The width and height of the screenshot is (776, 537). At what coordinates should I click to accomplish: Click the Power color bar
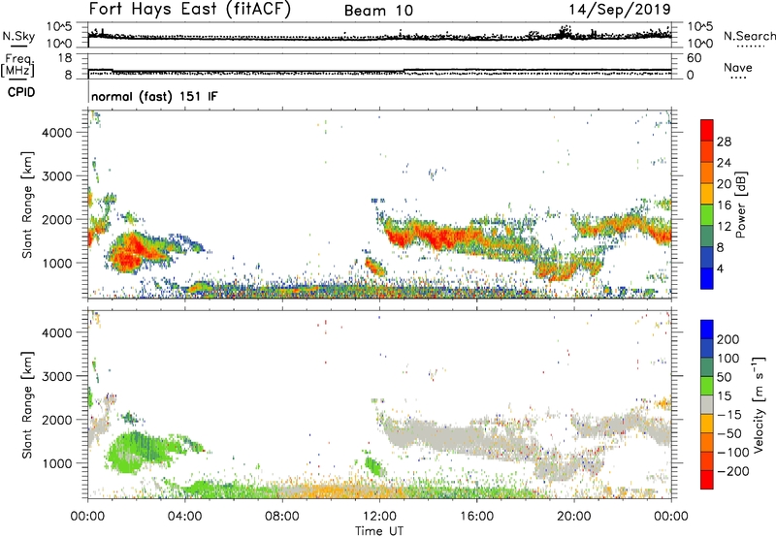tap(707, 205)
